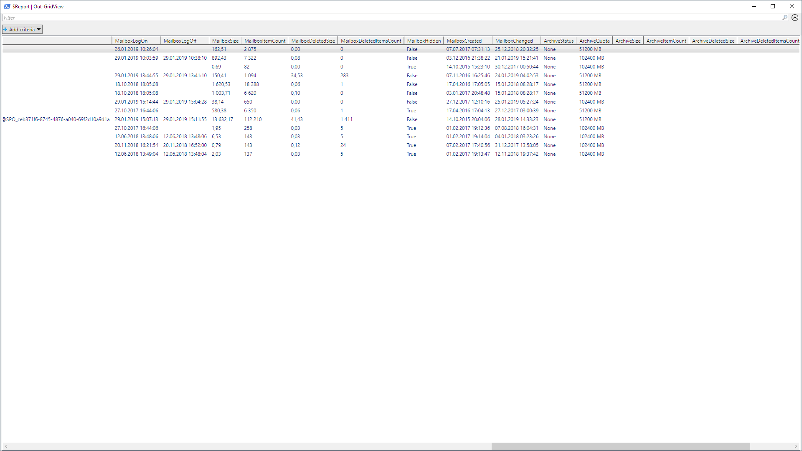This screenshot has height=451, width=802.
Task: Click the ArchiveDeletedItemsCount column header
Action: point(769,41)
